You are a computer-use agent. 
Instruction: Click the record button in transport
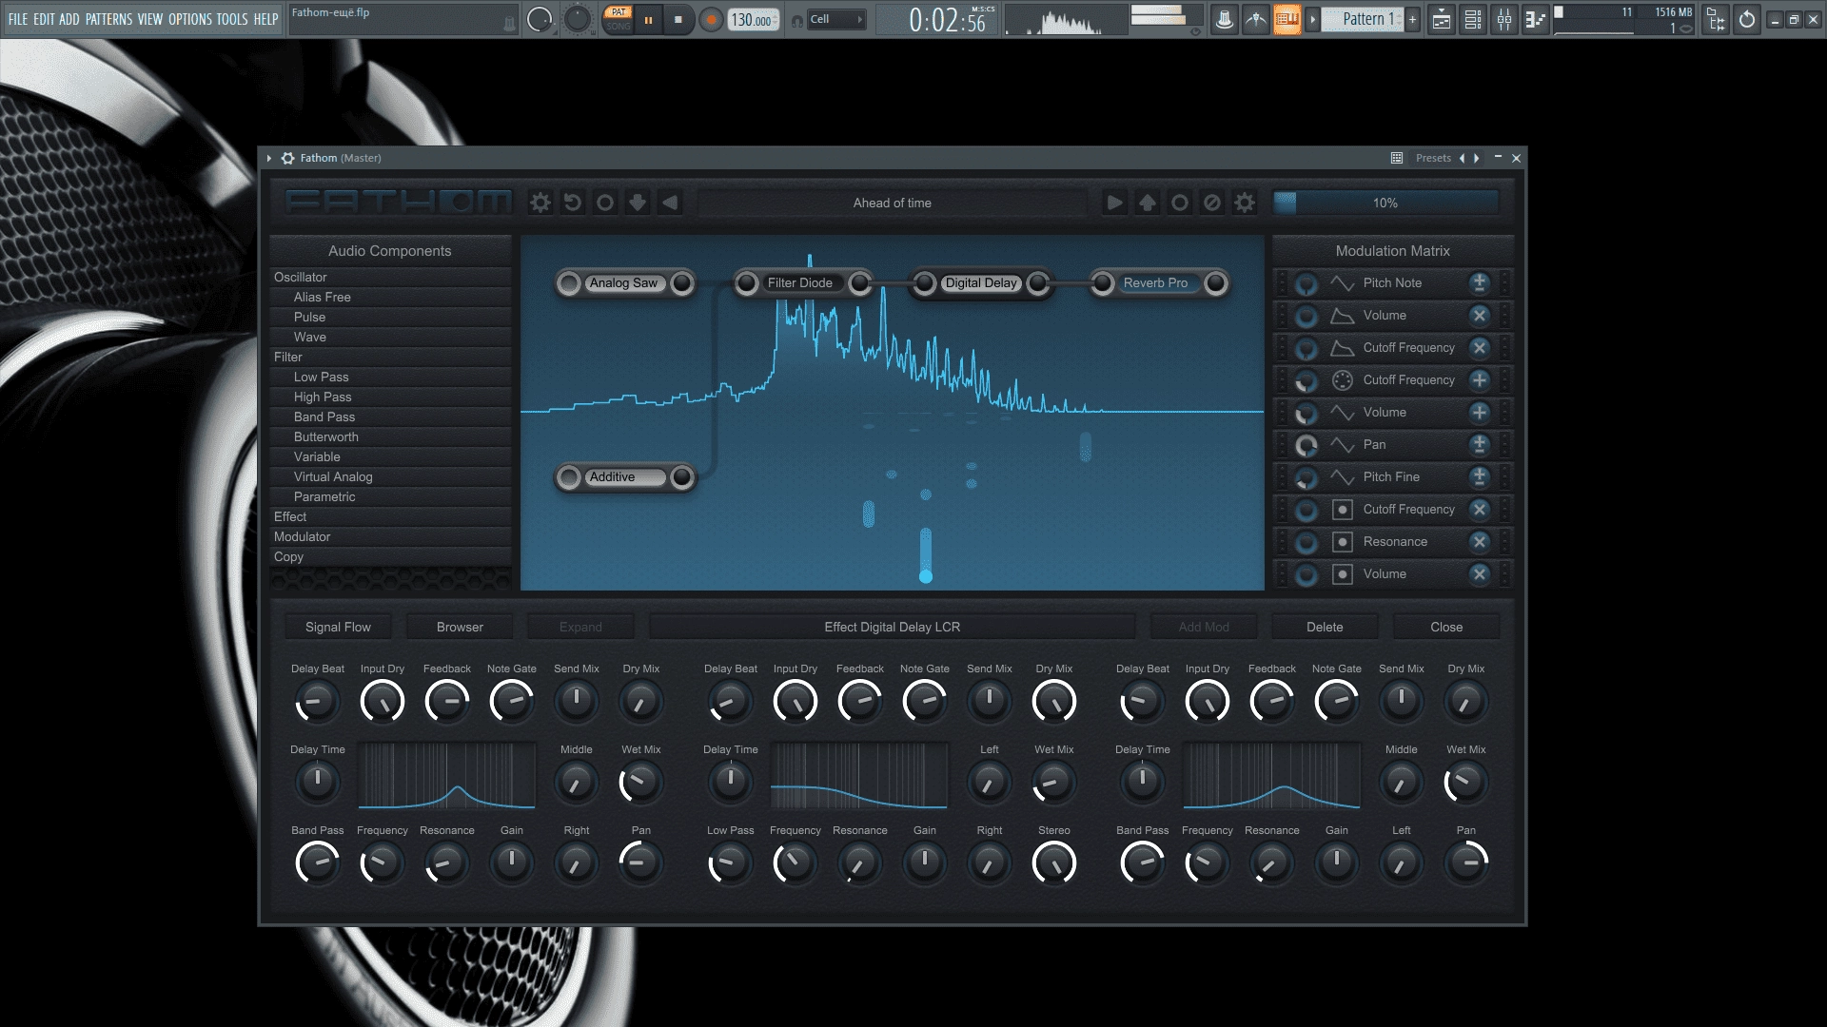710,19
